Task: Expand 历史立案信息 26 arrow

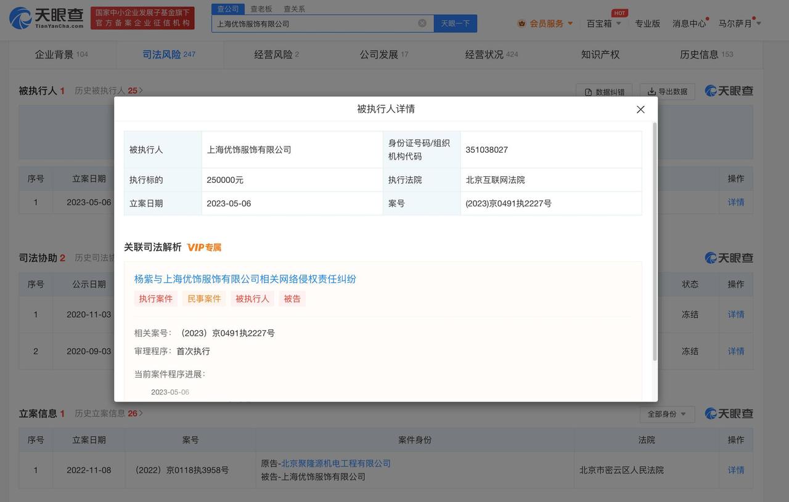Action: pyautogui.click(x=141, y=413)
